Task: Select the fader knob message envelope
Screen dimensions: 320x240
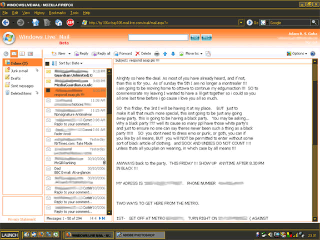Action: [48, 130]
